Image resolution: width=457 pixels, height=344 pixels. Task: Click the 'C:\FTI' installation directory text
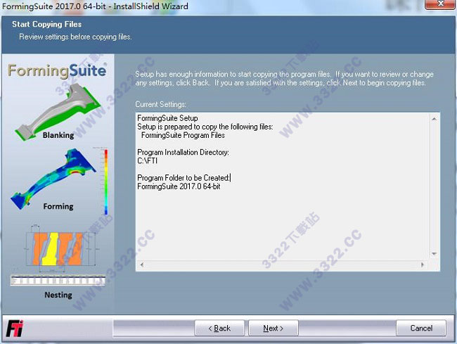pyautogui.click(x=147, y=160)
